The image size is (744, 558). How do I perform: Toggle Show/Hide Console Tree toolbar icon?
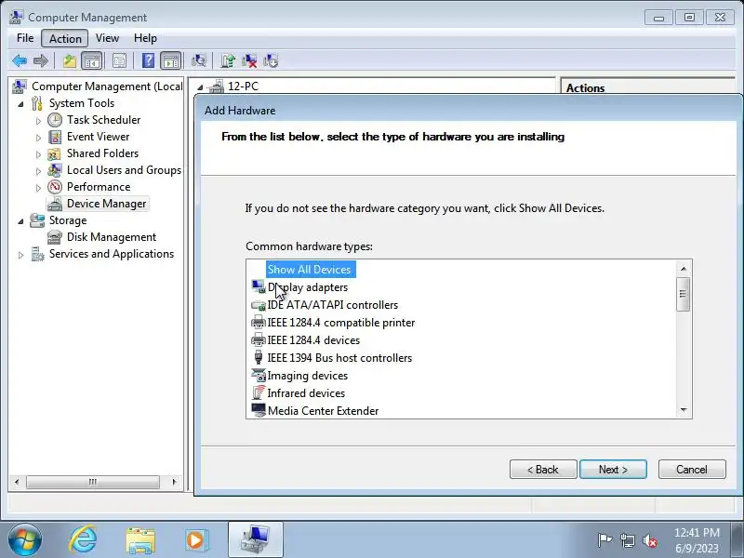click(91, 60)
